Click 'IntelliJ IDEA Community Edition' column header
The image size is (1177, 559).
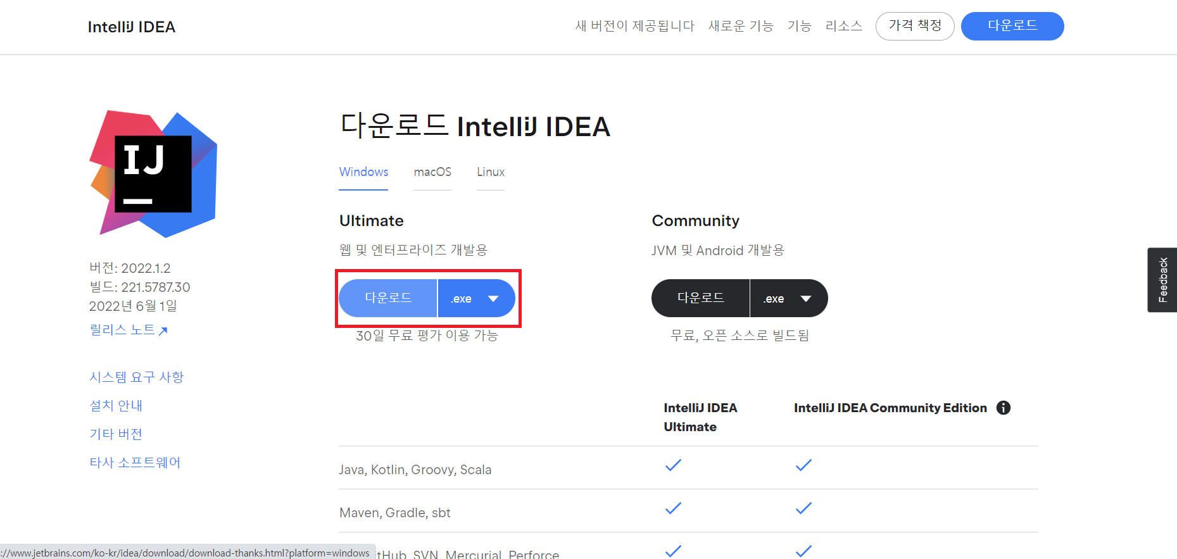coord(890,408)
